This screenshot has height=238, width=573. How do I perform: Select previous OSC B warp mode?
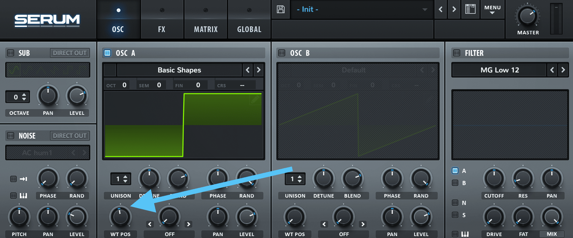tap(324, 224)
